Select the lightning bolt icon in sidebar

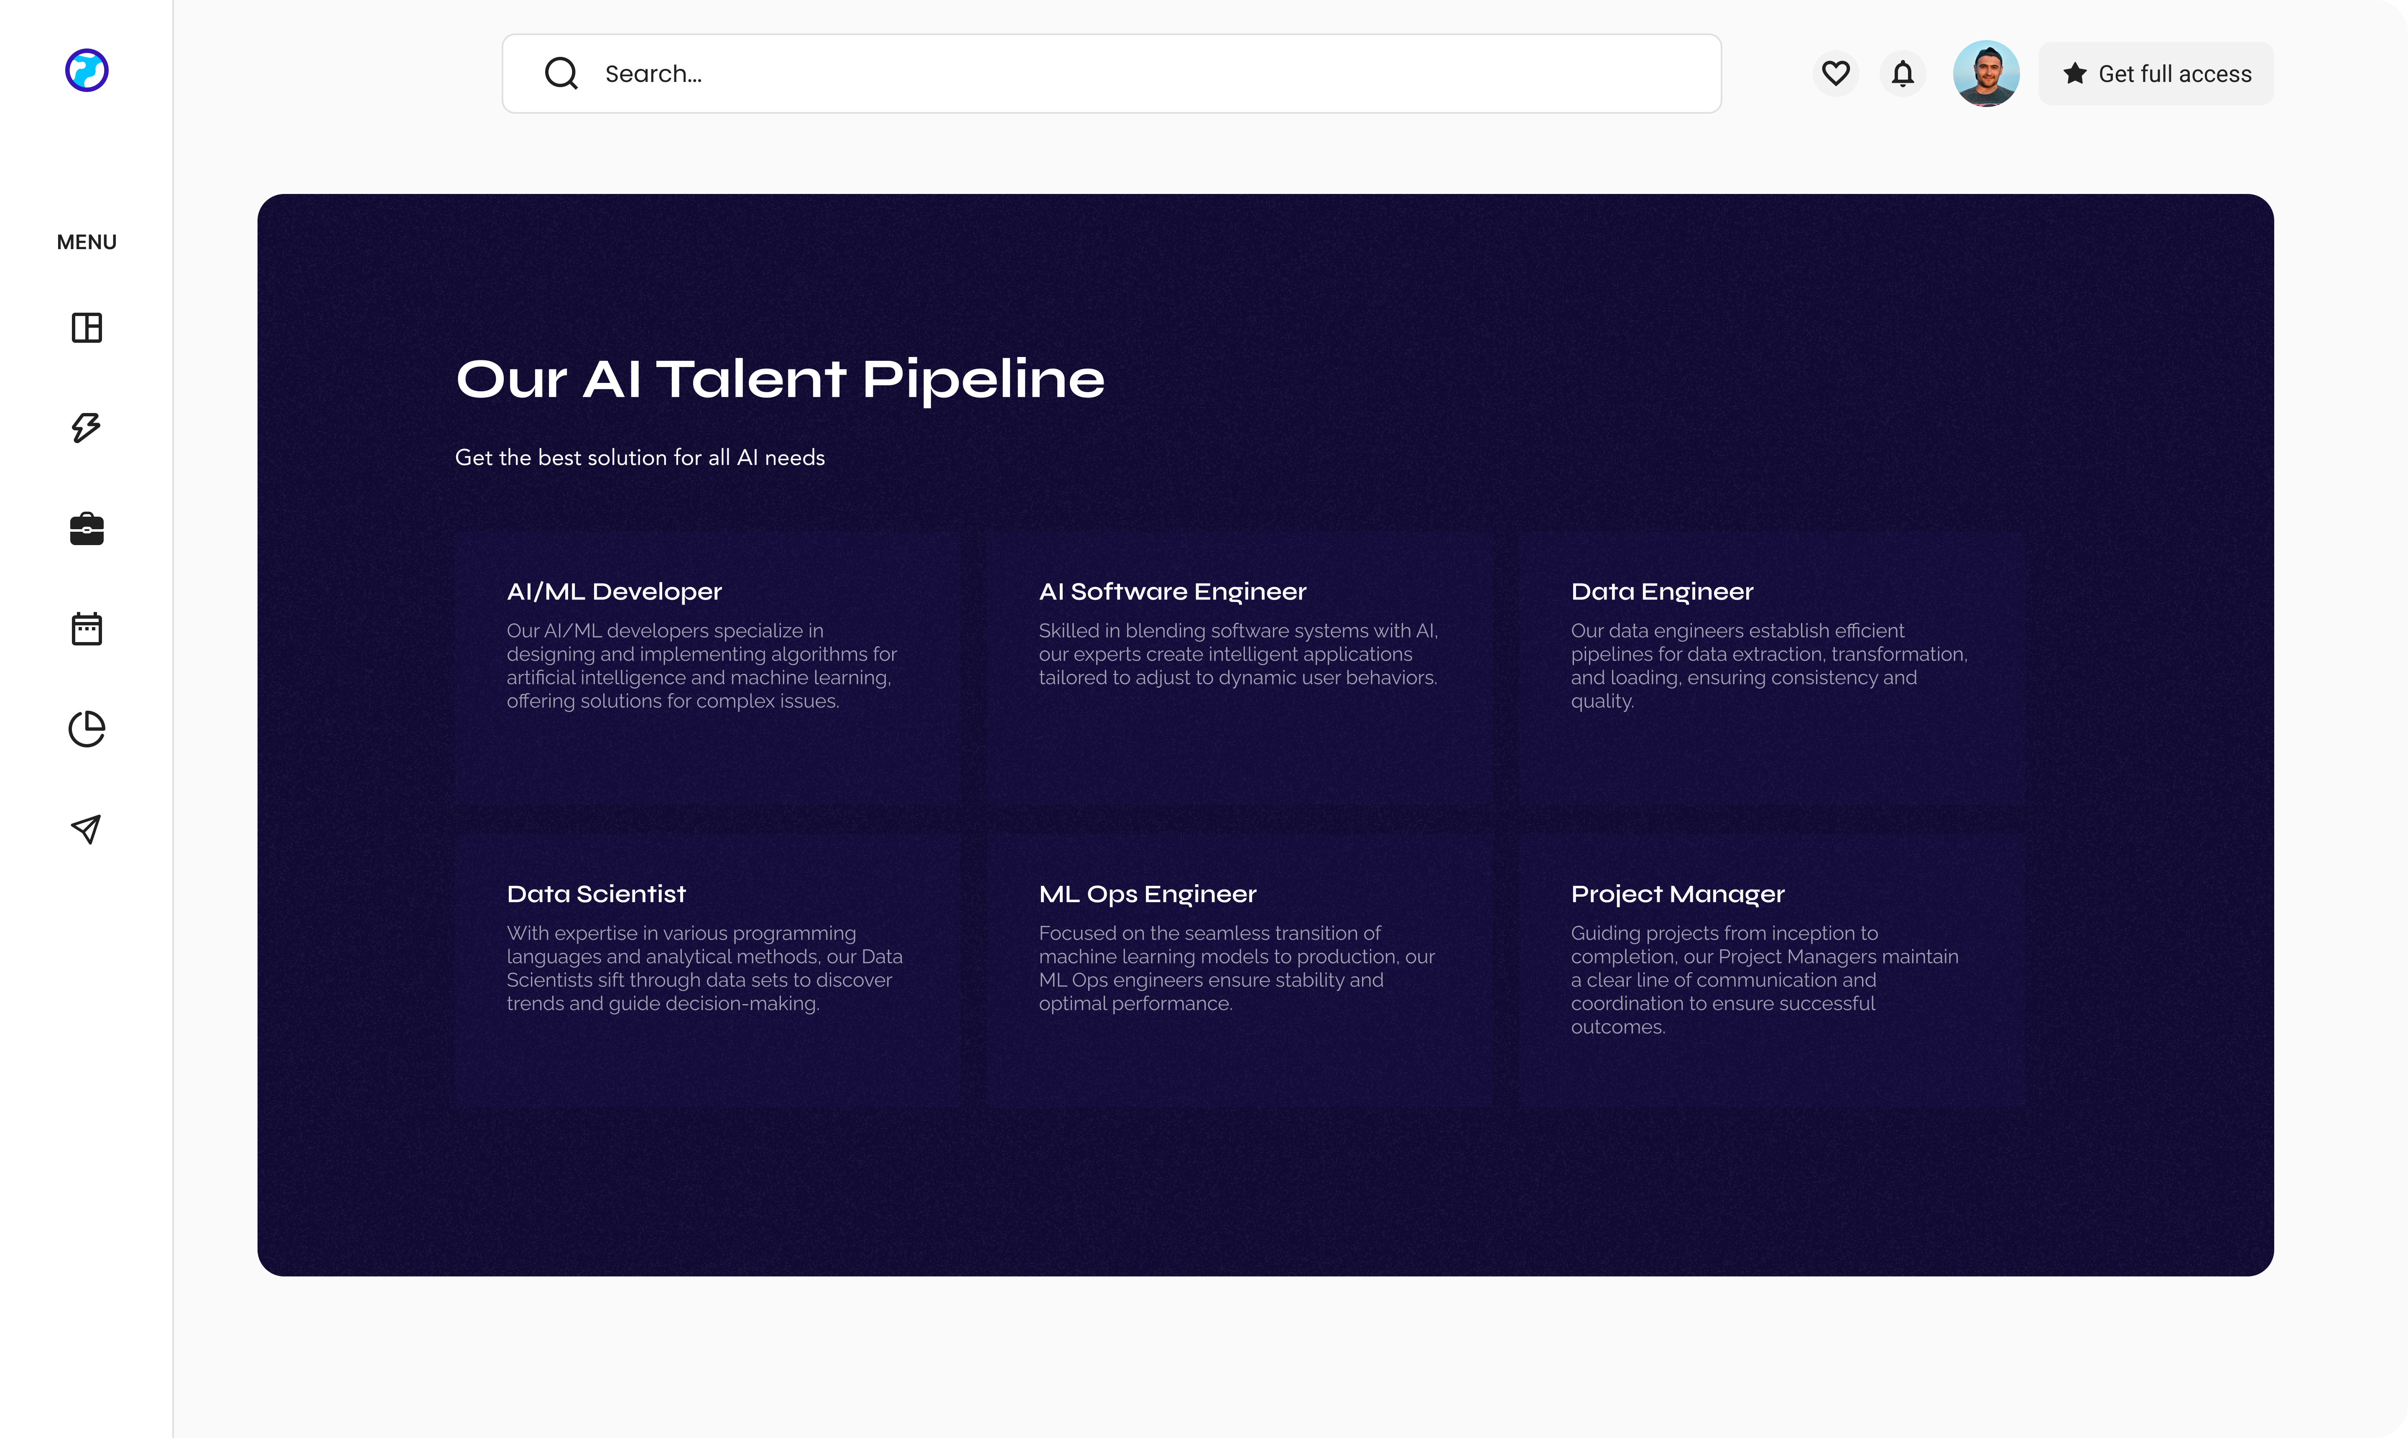86,427
